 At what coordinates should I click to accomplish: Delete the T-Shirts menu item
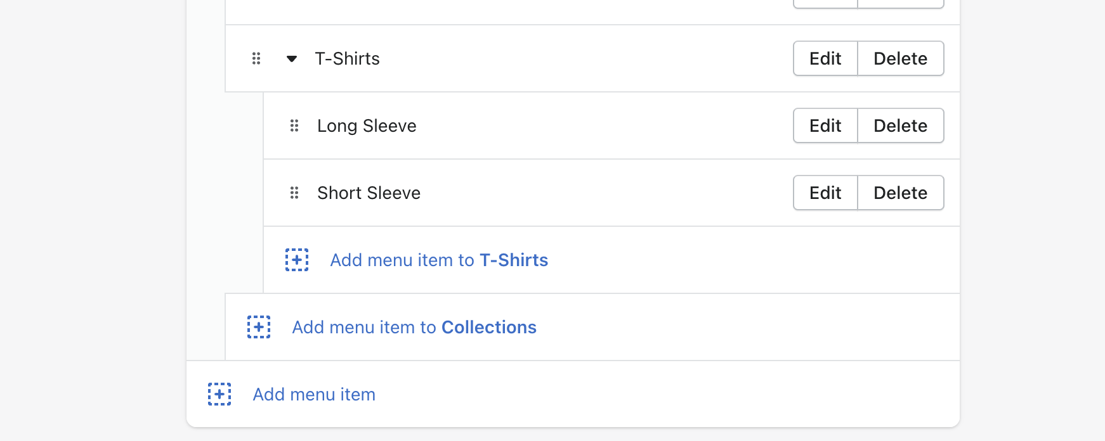point(901,58)
